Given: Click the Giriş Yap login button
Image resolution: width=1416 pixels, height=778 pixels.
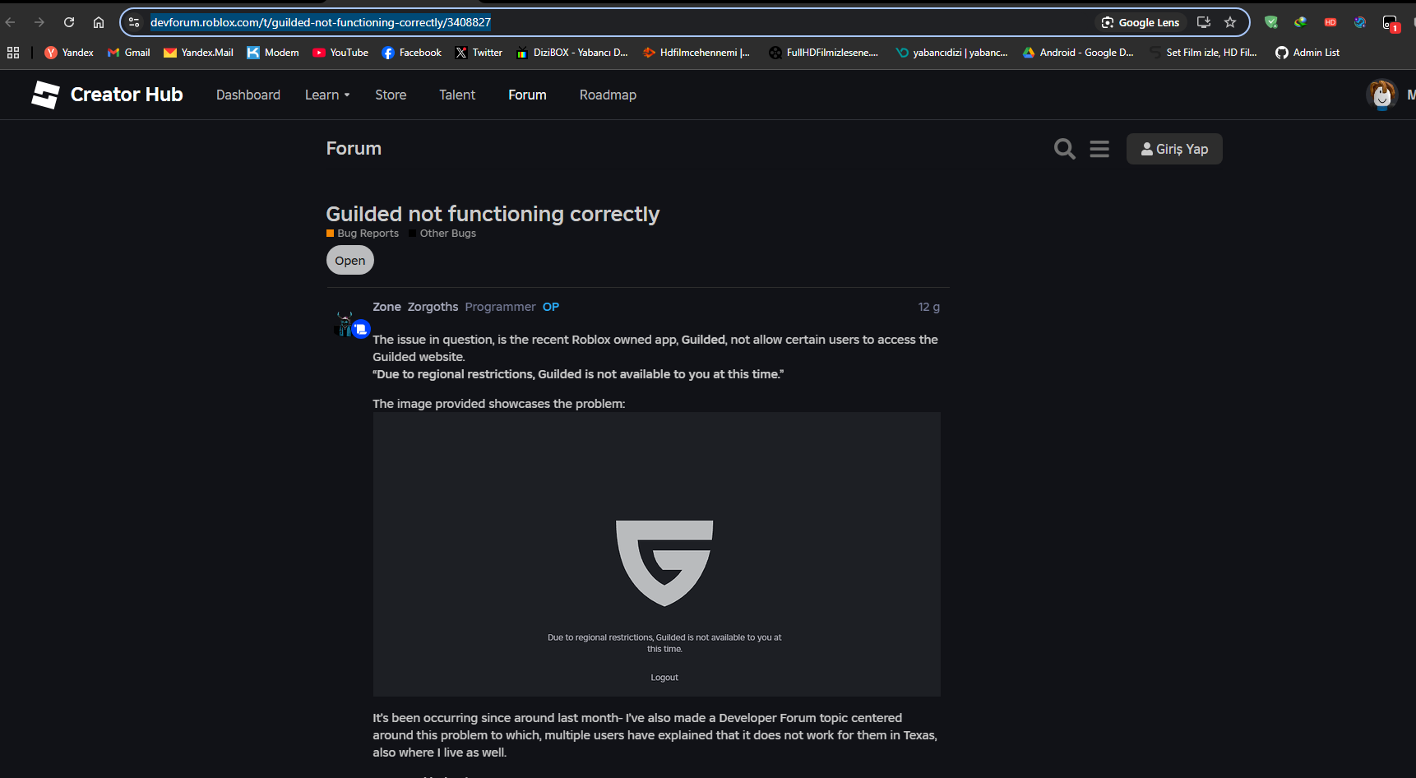Looking at the screenshot, I should coord(1174,149).
